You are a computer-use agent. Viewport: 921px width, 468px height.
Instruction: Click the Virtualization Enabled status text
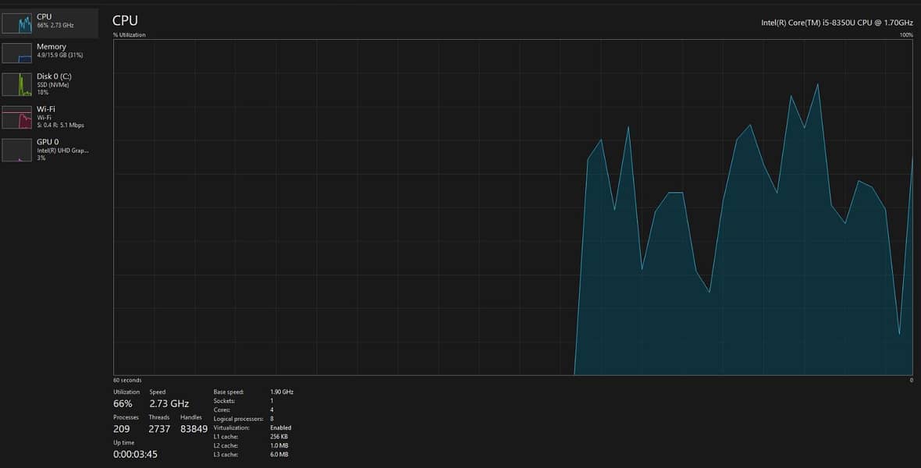coord(281,427)
